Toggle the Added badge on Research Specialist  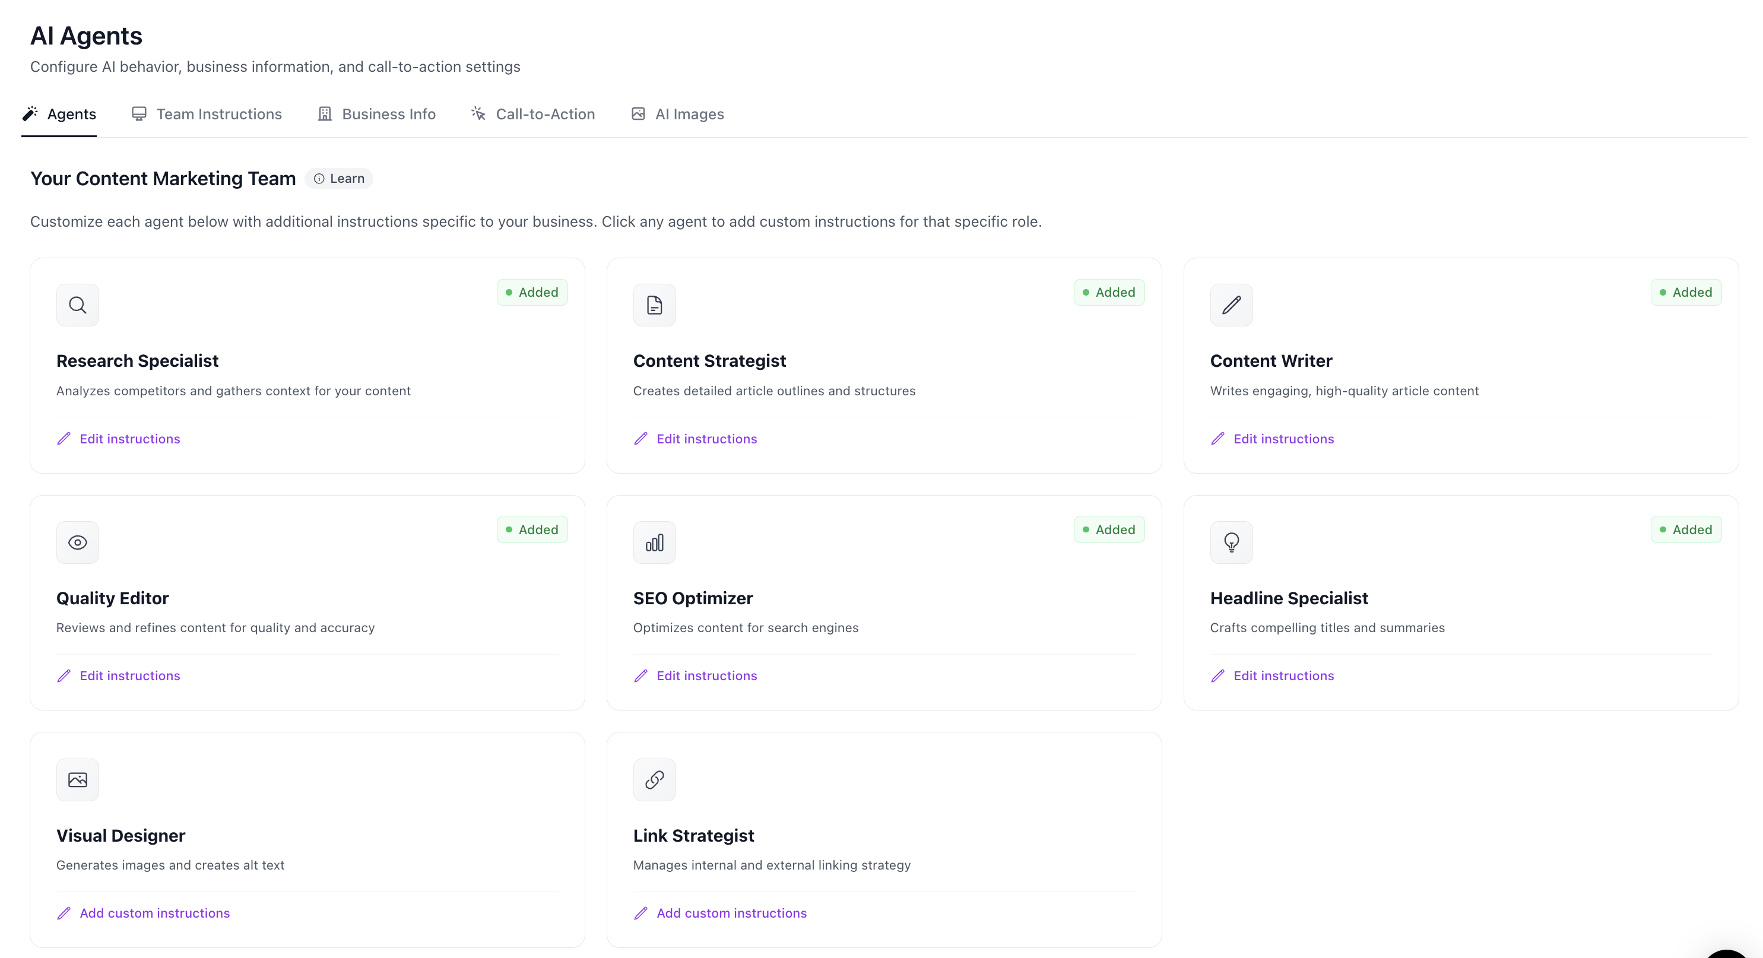coord(532,291)
